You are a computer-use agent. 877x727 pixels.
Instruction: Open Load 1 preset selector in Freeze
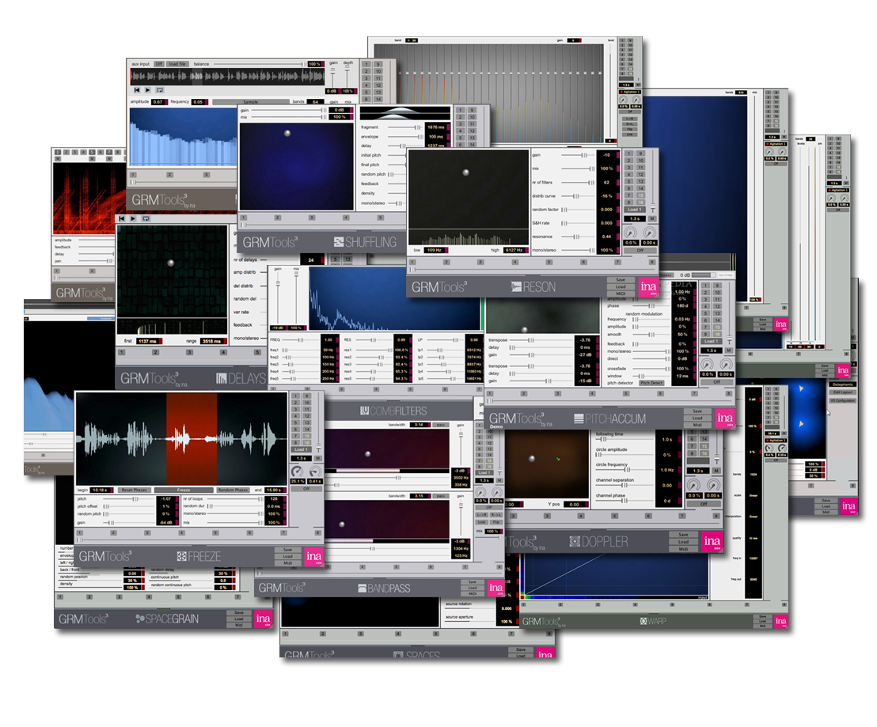(300, 449)
